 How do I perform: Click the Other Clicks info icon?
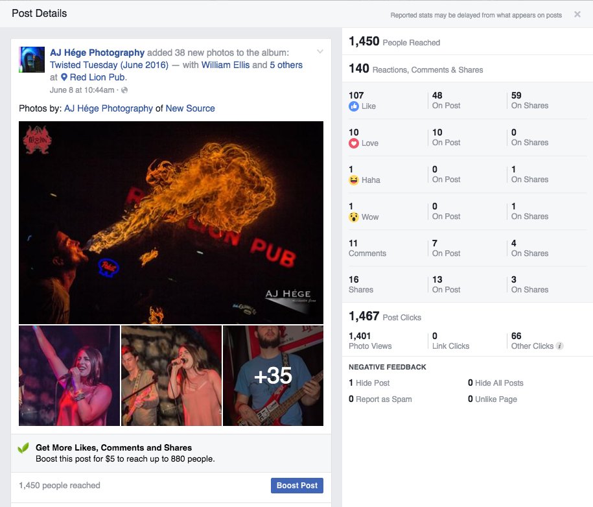[x=560, y=346]
